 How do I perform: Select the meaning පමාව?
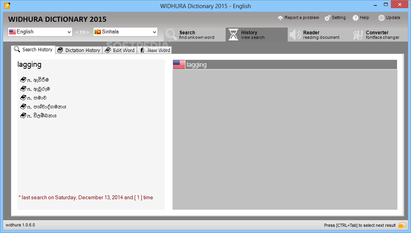(x=40, y=97)
